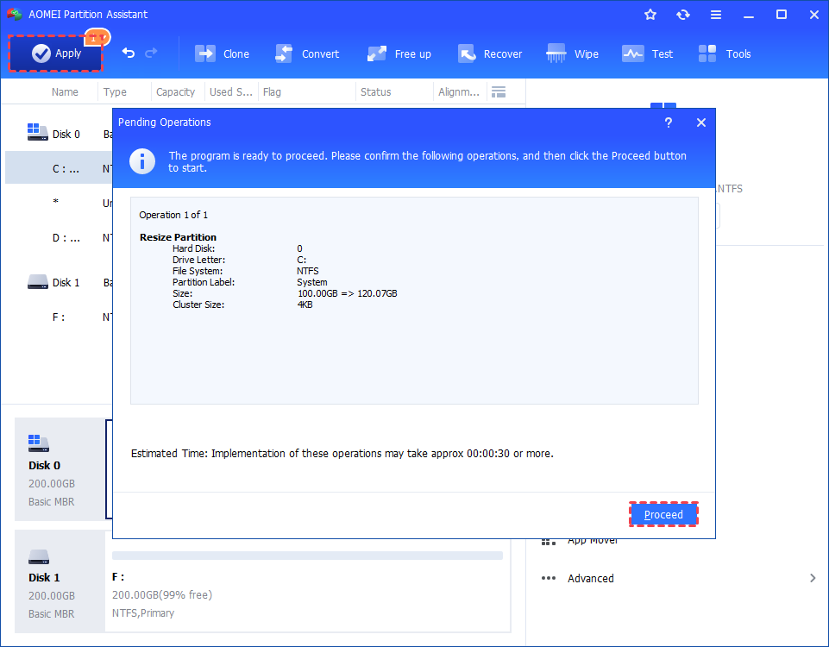This screenshot has height=647, width=829.
Task: Click the refresh icon in title bar
Action: 683,15
